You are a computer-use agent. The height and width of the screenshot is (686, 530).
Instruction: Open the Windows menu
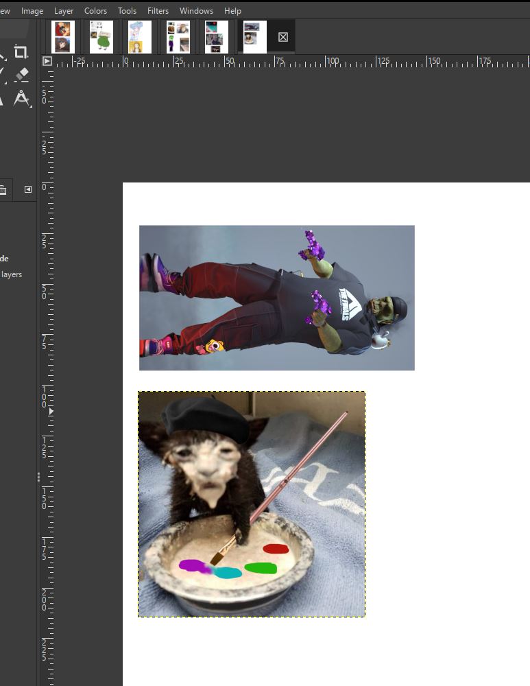[196, 11]
